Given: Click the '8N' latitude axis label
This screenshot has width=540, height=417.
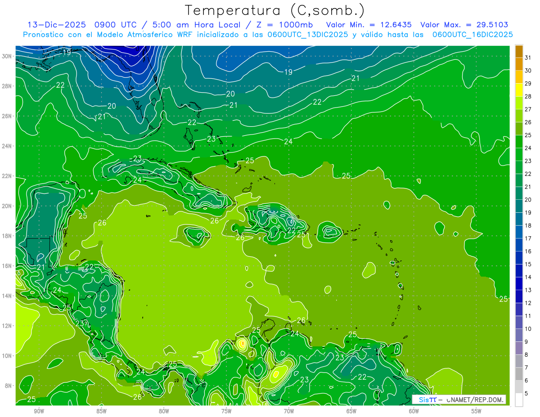Looking at the screenshot, I should [9, 386].
